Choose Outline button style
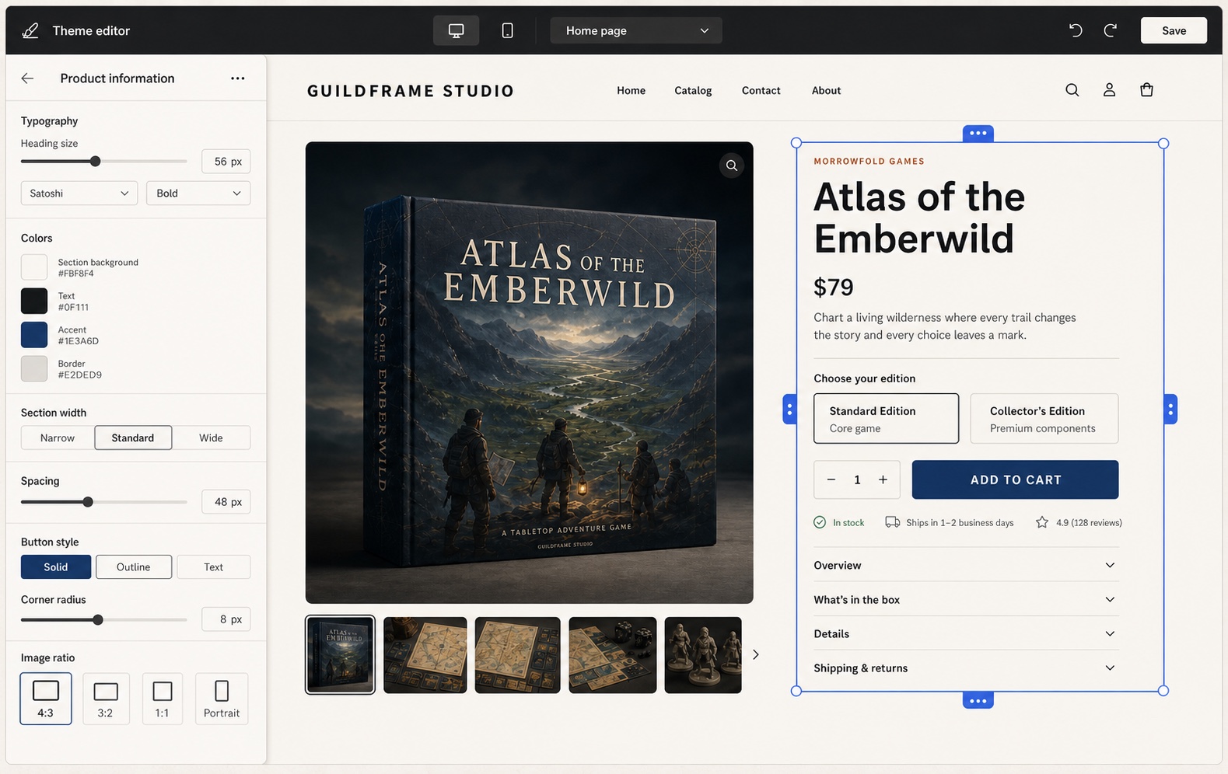1228x774 pixels. pyautogui.click(x=134, y=567)
